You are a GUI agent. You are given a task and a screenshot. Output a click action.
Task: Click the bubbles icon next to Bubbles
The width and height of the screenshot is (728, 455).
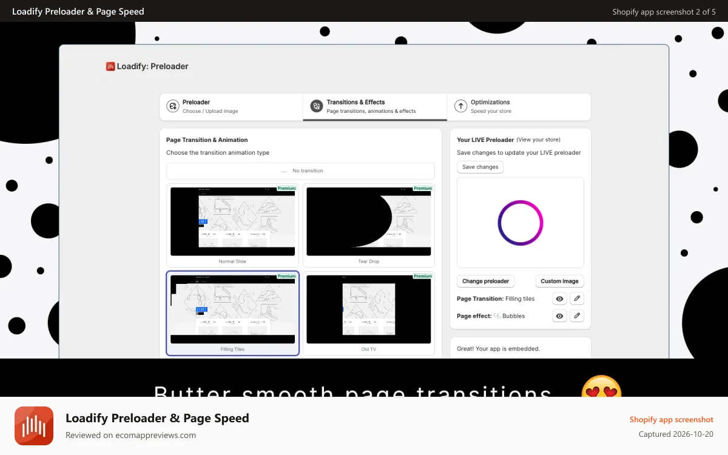tap(497, 316)
